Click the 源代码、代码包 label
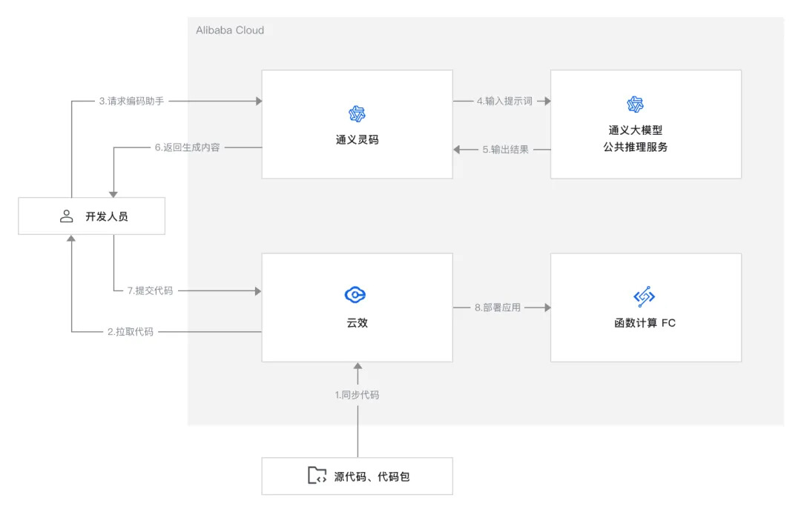This screenshot has width=801, height=512. tap(372, 476)
